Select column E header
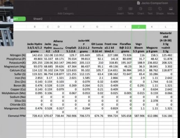 tap(71, 27)
